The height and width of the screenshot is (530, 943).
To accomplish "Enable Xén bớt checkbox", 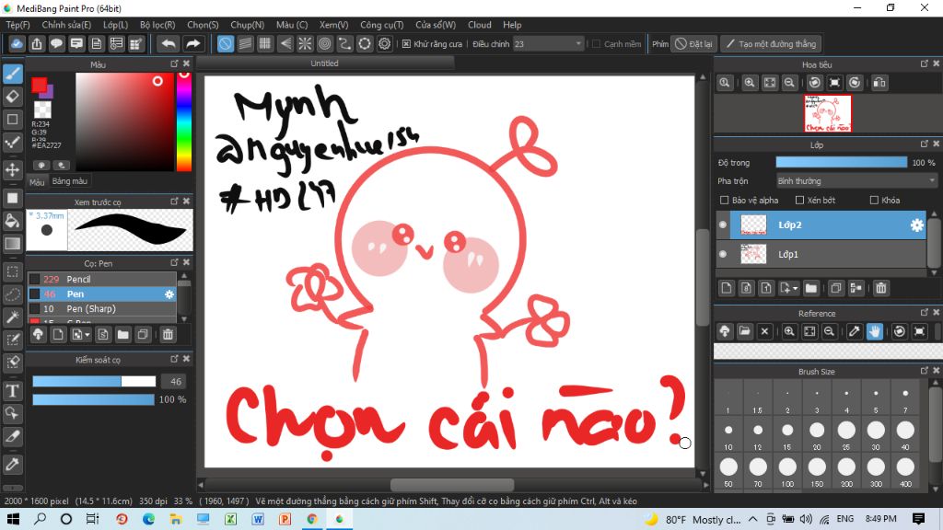I will click(799, 200).
